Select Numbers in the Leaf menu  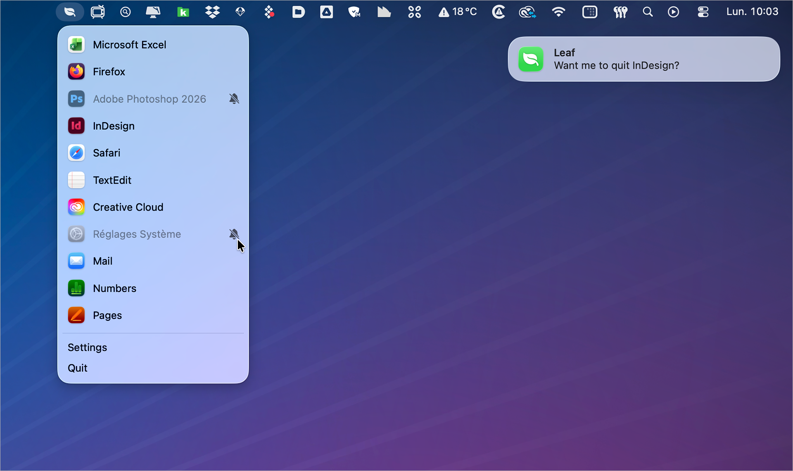coord(153,288)
